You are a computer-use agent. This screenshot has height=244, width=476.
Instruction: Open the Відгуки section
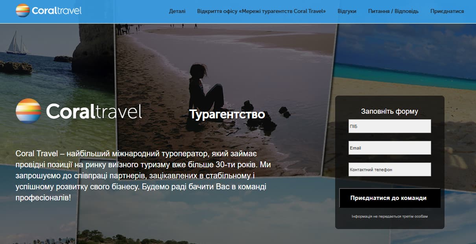(347, 11)
